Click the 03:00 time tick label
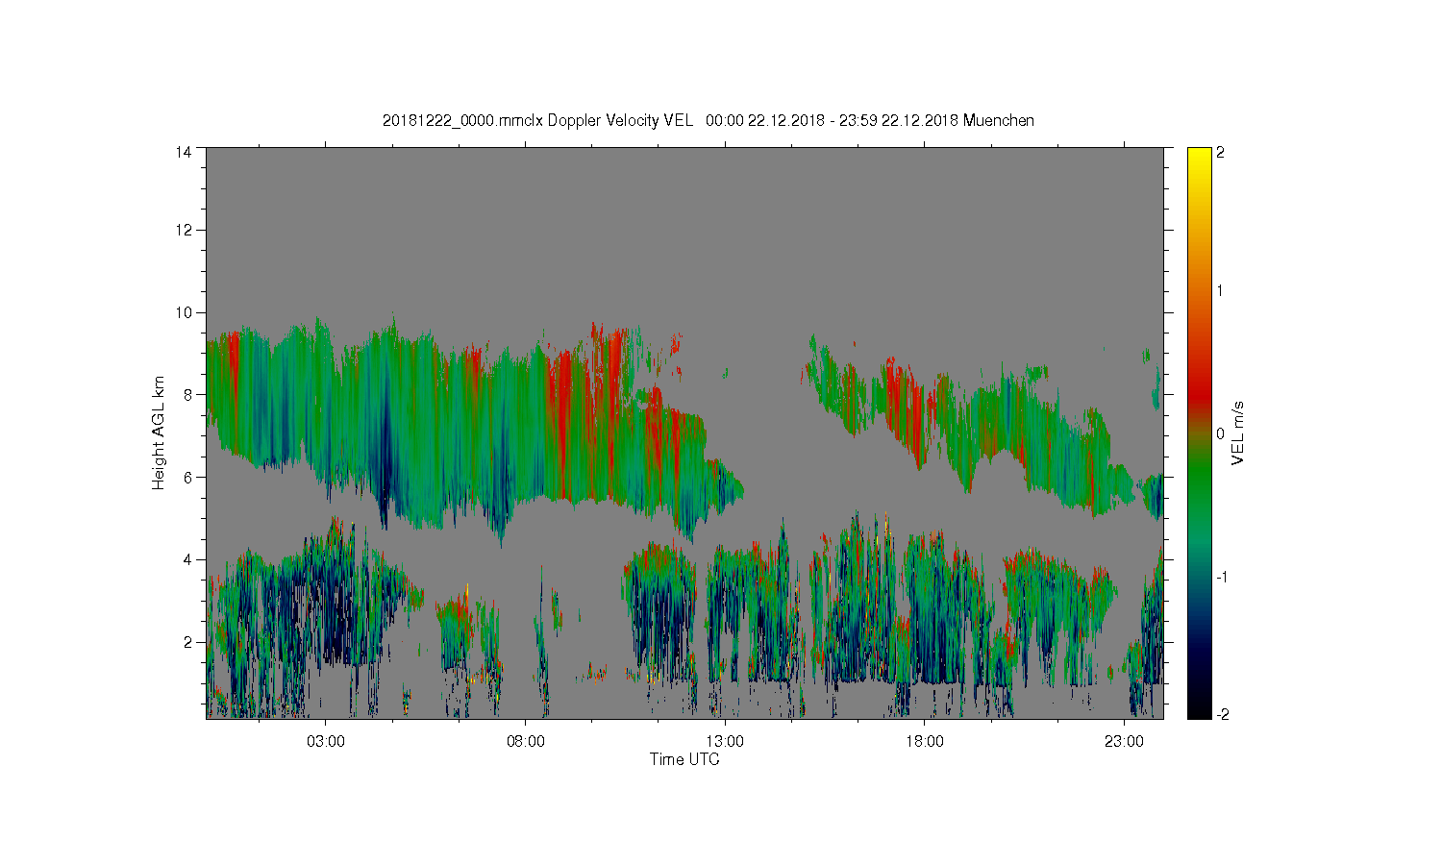1442x865 pixels. point(326,742)
